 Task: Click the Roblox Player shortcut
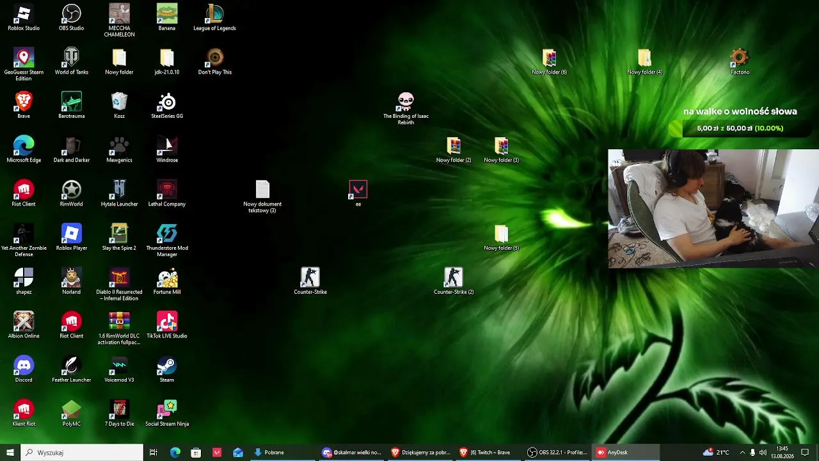pos(72,238)
